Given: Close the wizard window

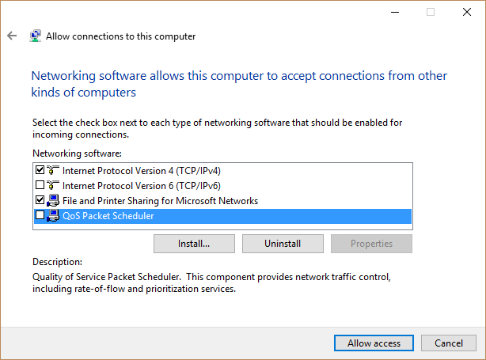Looking at the screenshot, I should click(x=467, y=12).
